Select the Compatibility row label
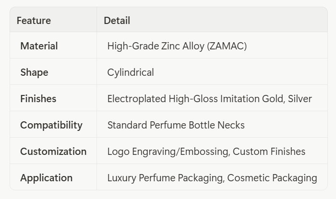Screen dimensions: 336x199 (x=51, y=125)
